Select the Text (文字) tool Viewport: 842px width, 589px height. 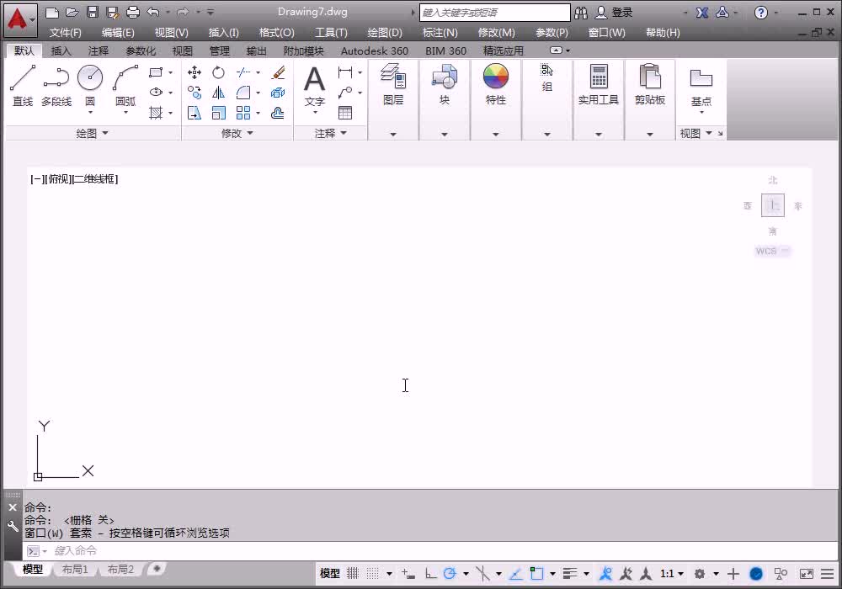(x=315, y=86)
